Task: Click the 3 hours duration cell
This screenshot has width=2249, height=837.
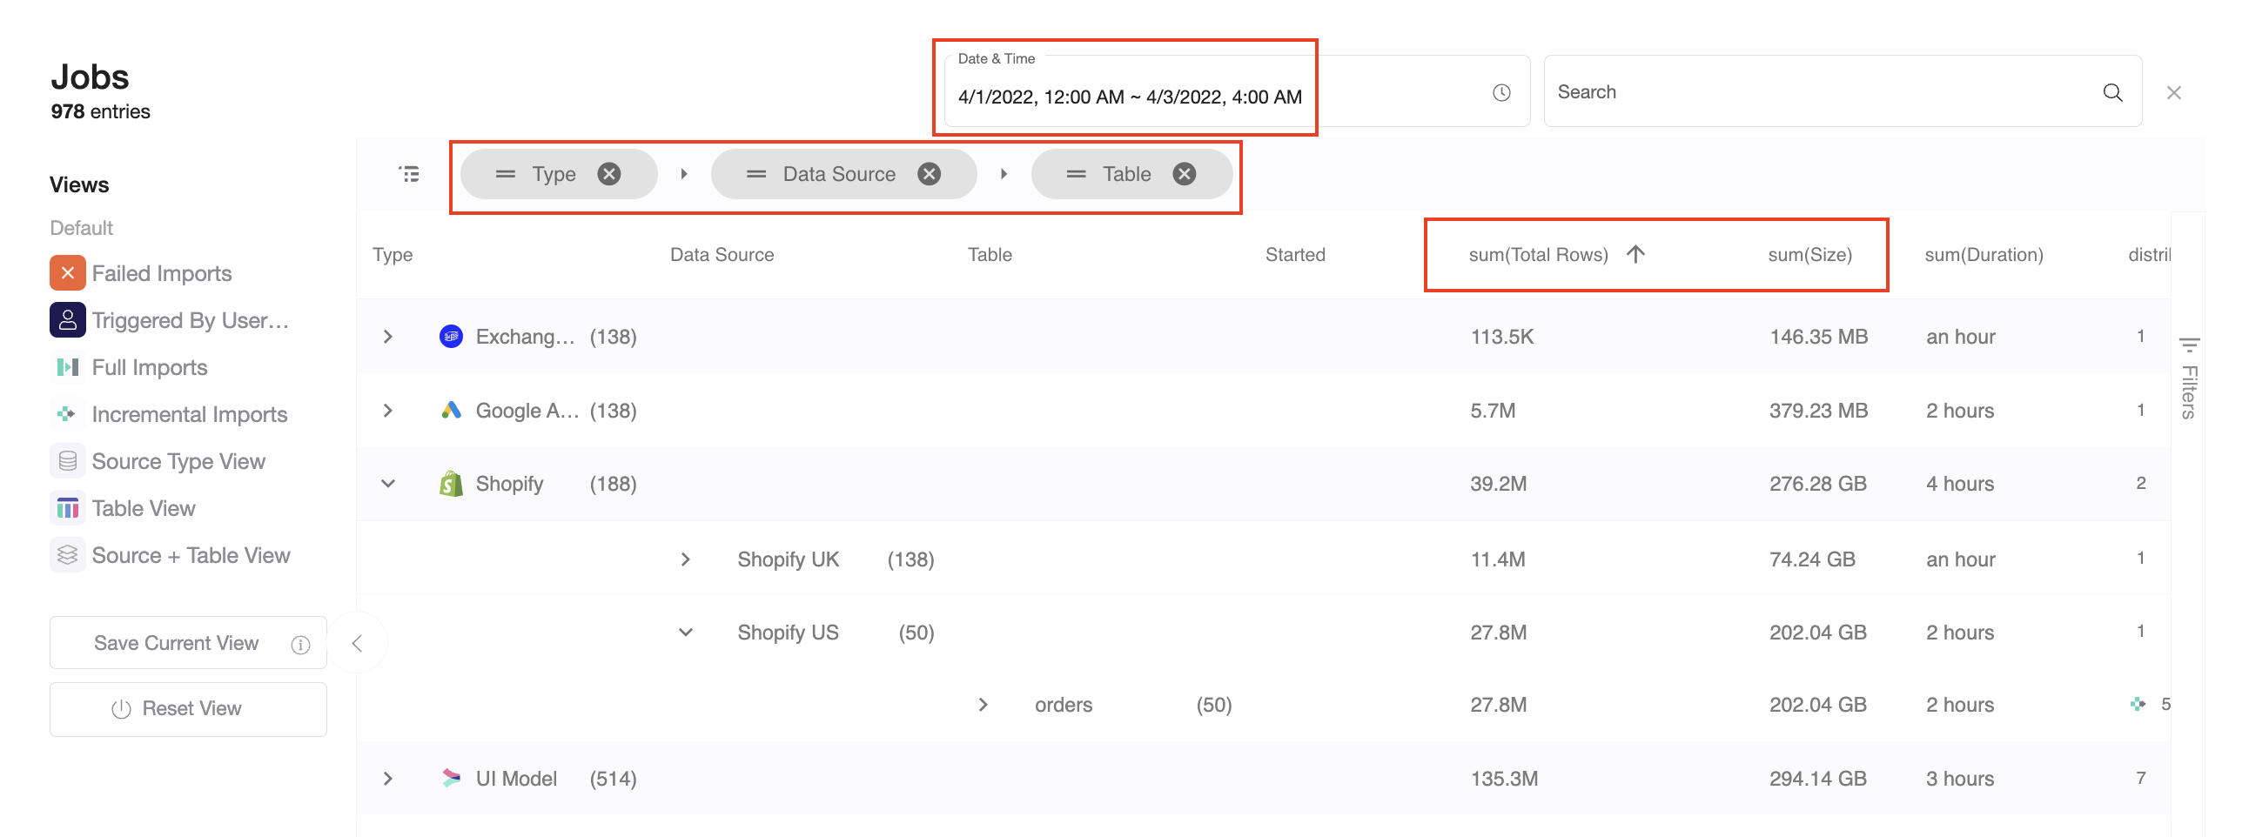Action: pyautogui.click(x=1960, y=778)
